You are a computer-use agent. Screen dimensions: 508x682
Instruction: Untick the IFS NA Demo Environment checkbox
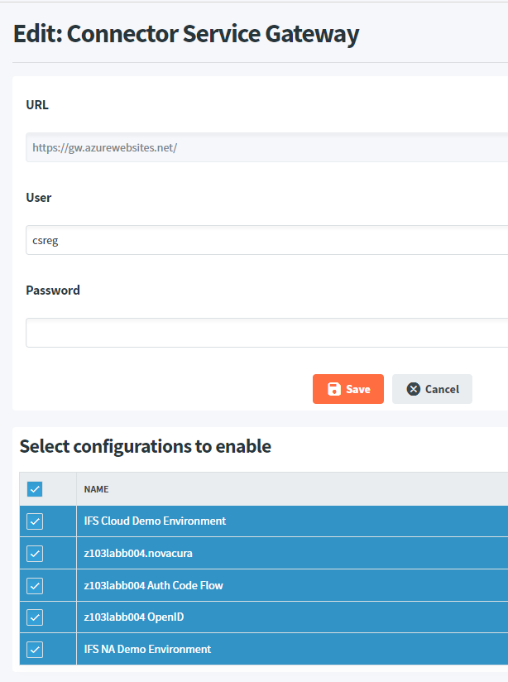35,650
